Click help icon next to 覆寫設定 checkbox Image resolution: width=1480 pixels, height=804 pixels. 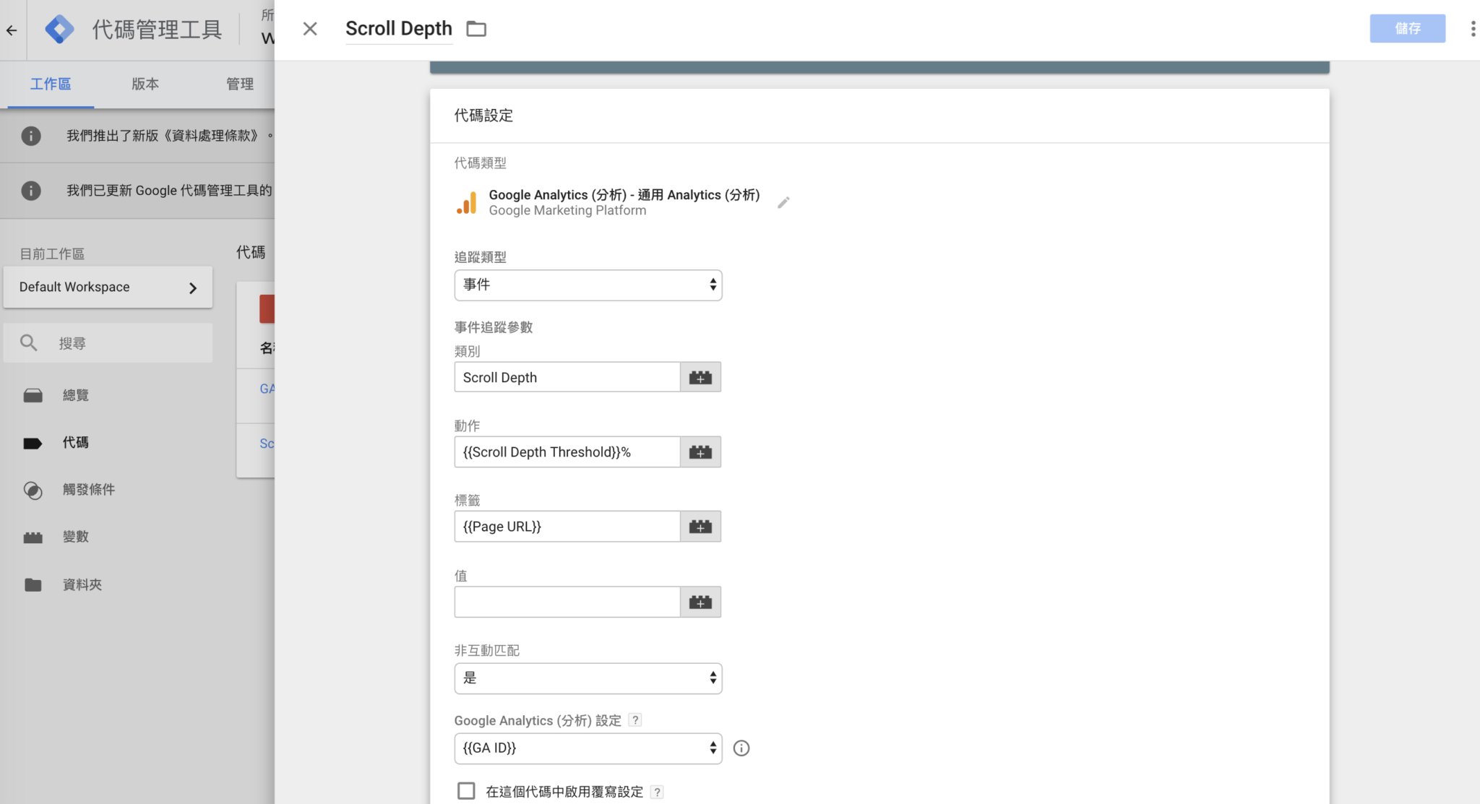tap(657, 792)
